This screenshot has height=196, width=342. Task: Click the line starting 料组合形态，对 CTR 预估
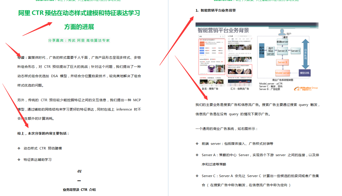click(79, 67)
